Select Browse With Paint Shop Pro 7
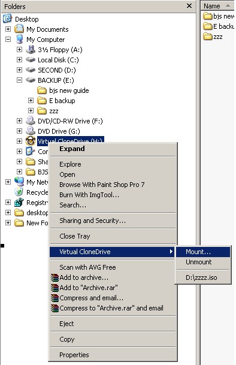 113,185
